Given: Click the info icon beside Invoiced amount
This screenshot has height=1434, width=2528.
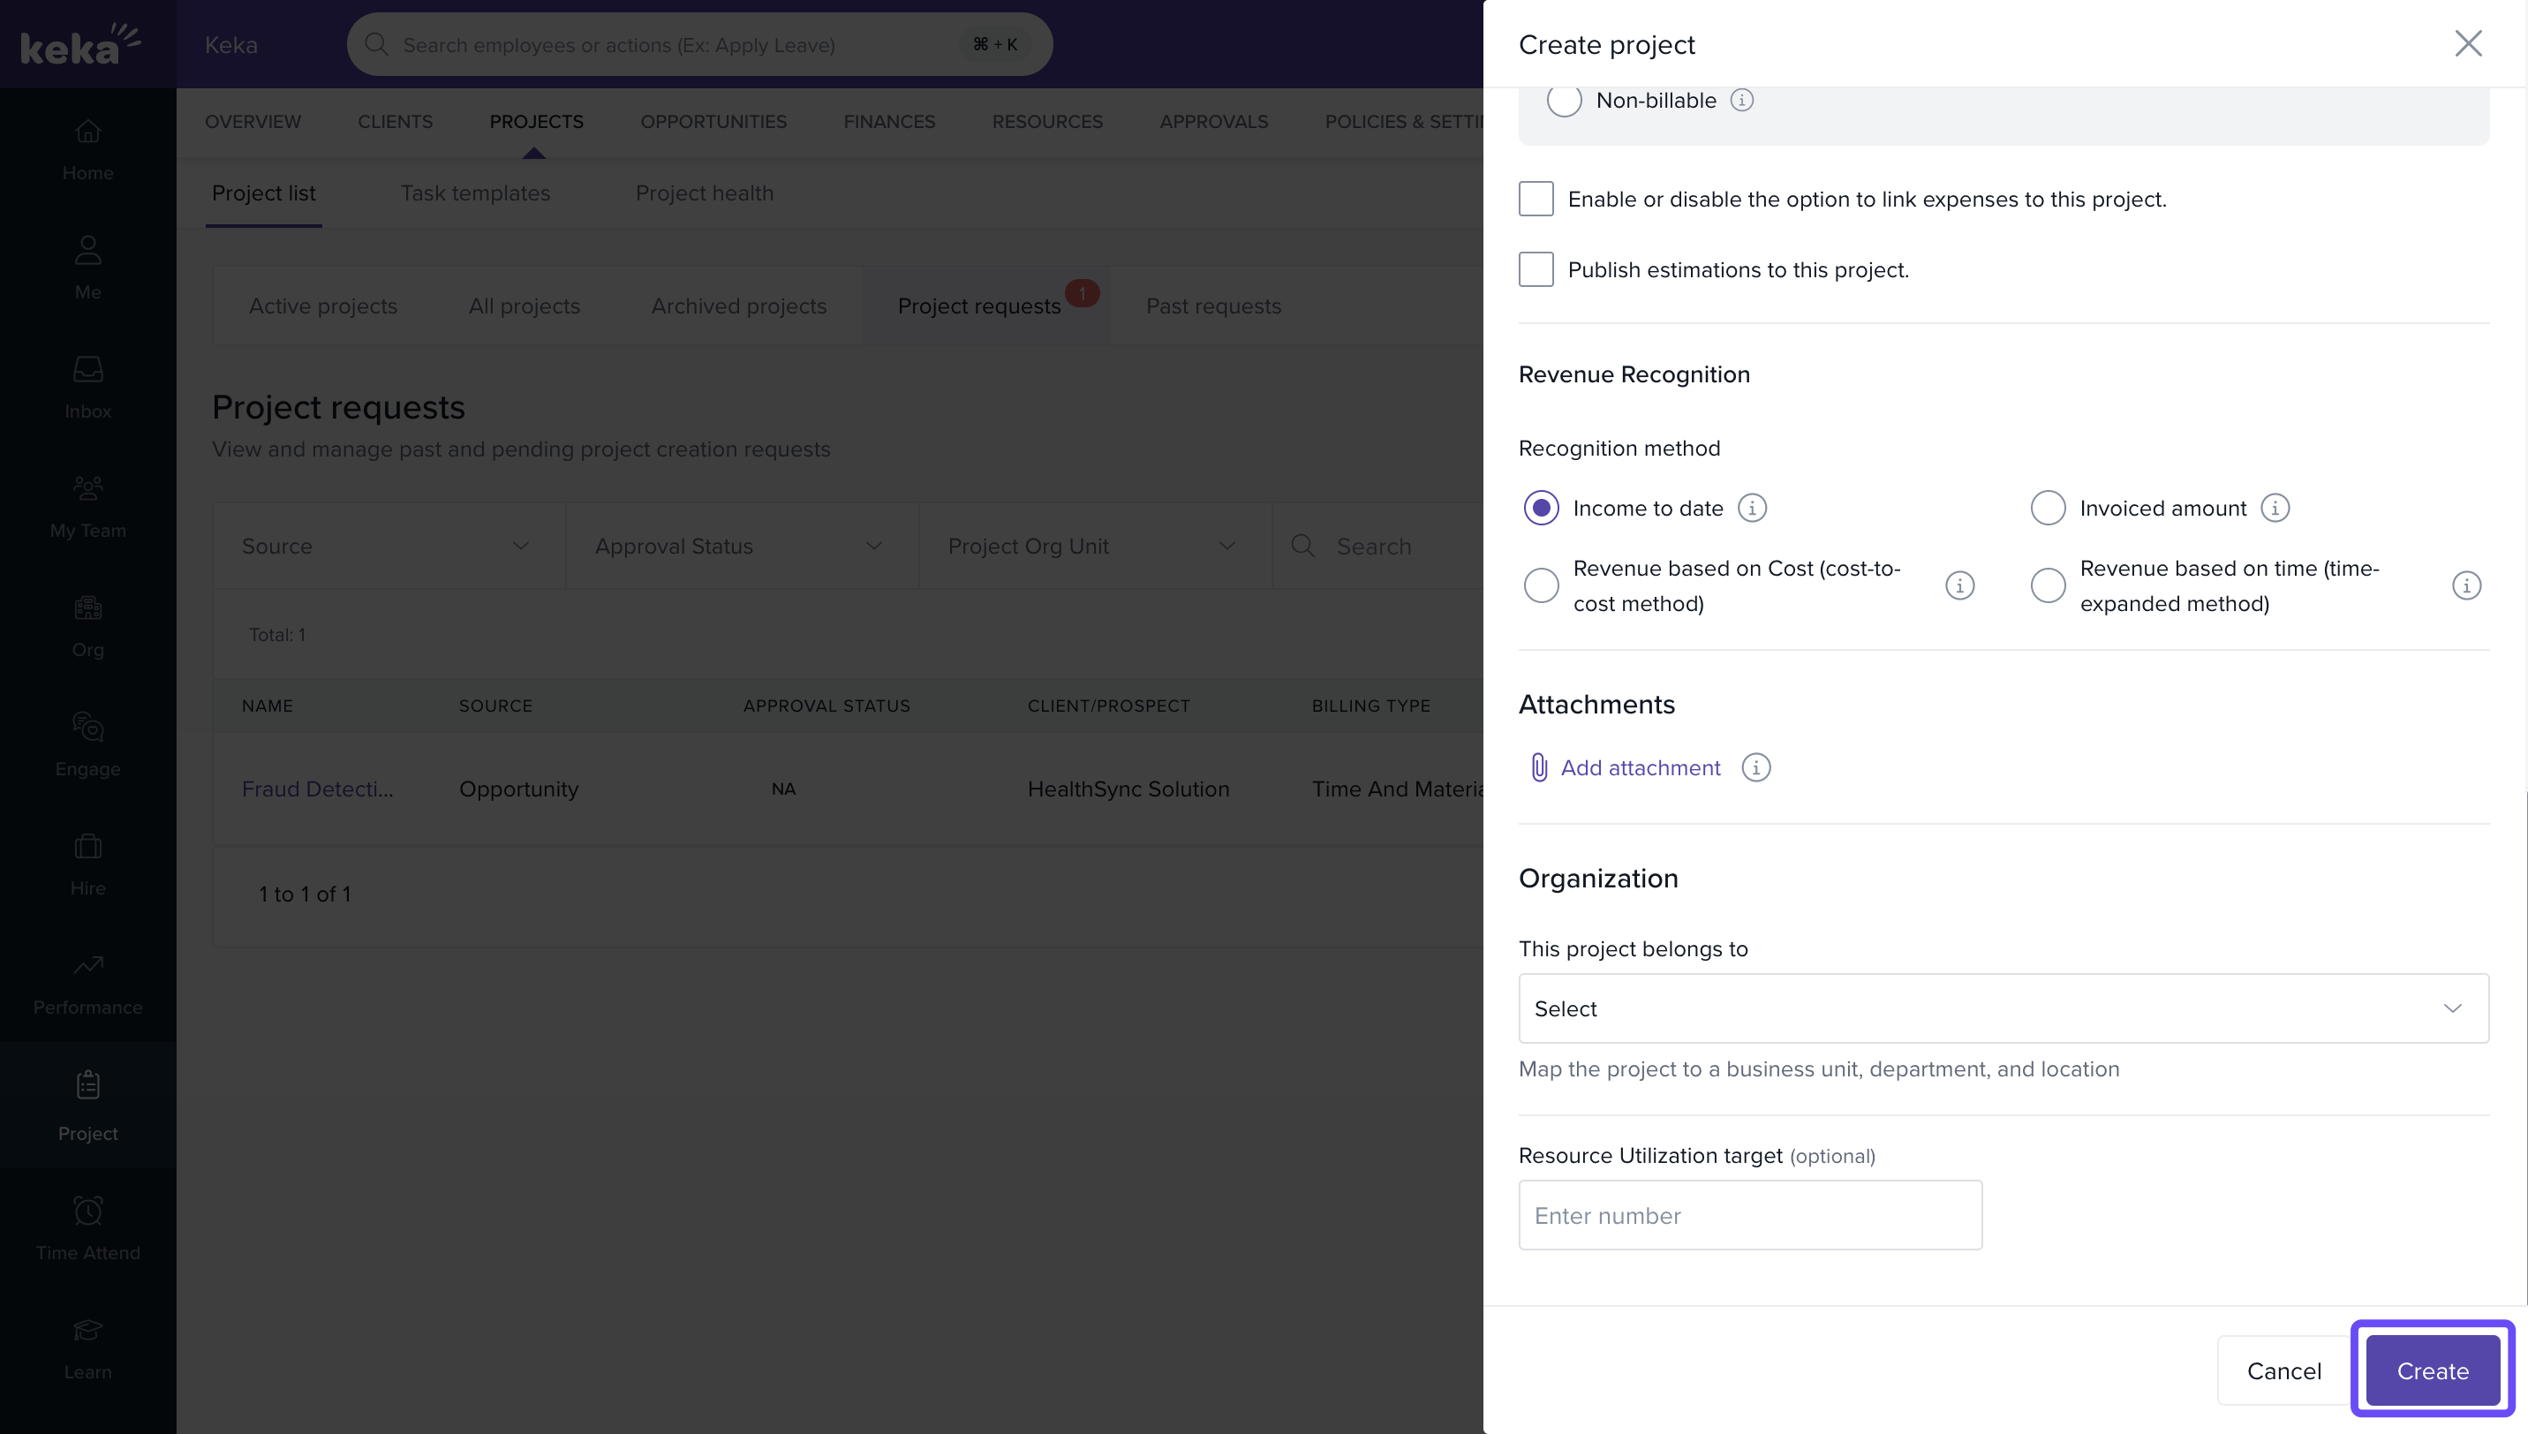Looking at the screenshot, I should 2275,509.
